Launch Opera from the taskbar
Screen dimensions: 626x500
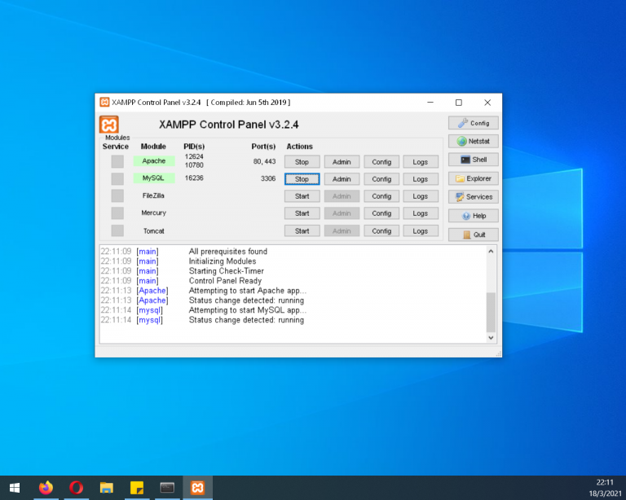coord(77,488)
